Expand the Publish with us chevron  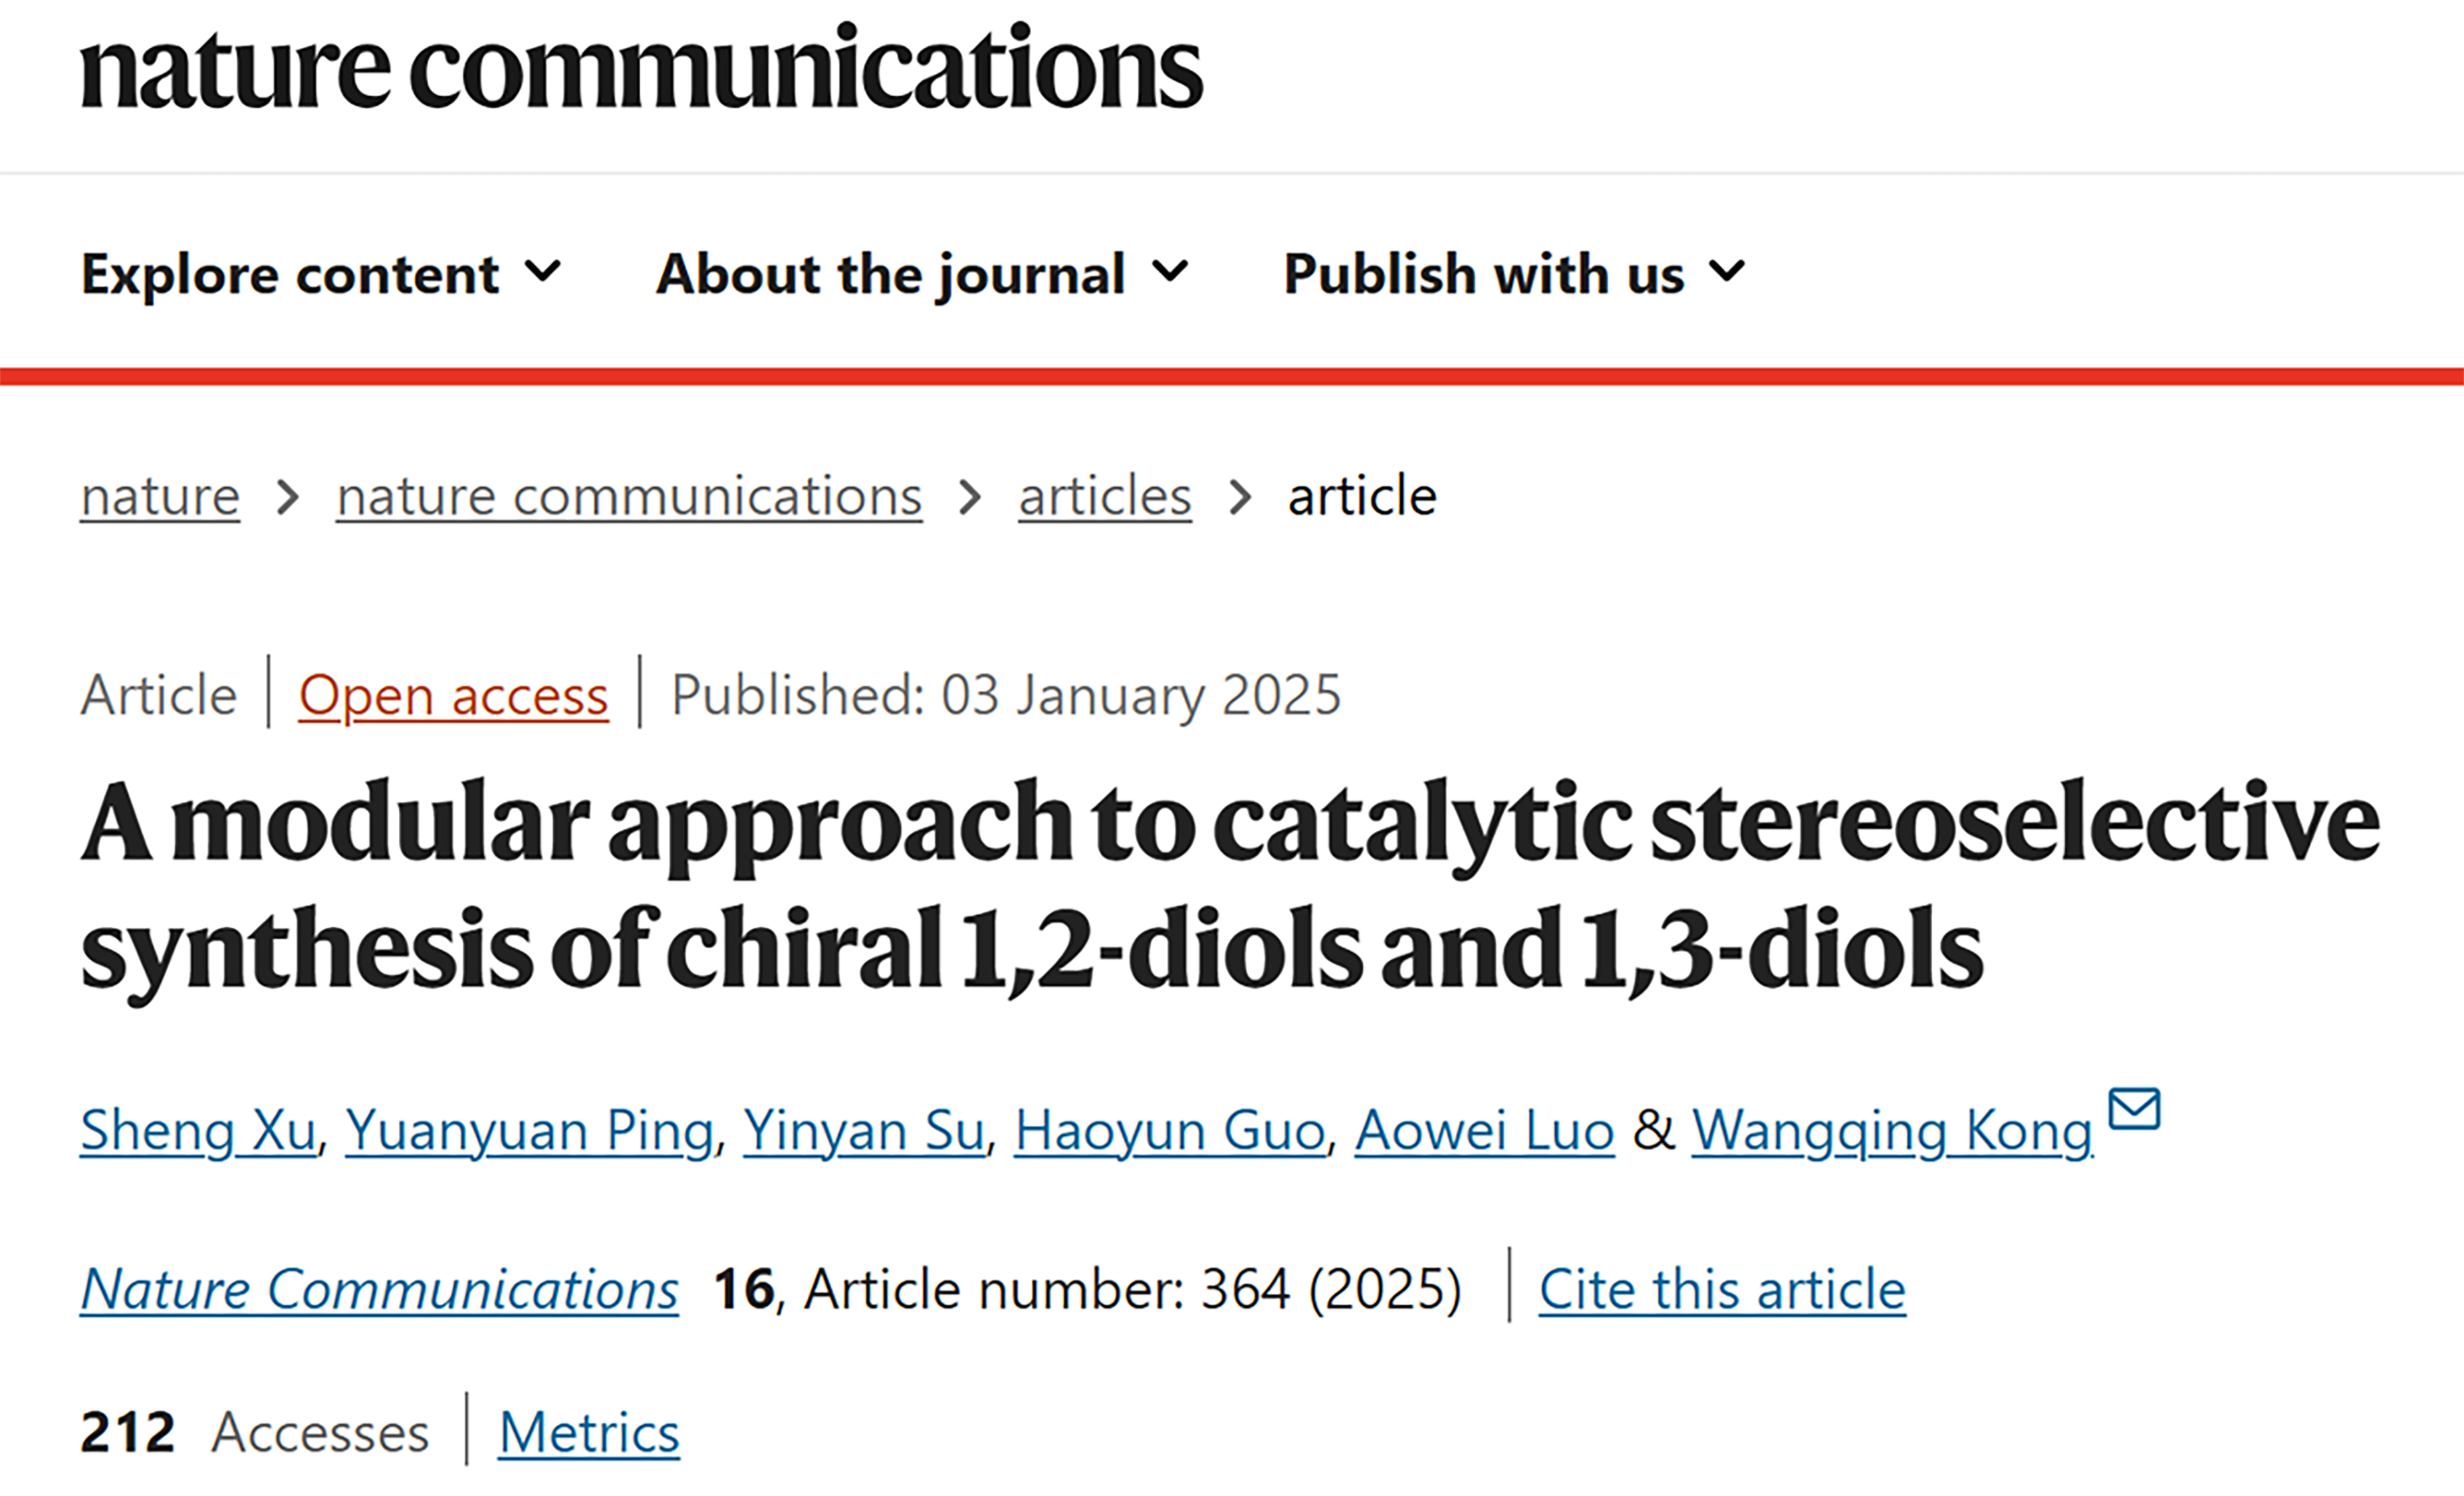[x=1726, y=271]
